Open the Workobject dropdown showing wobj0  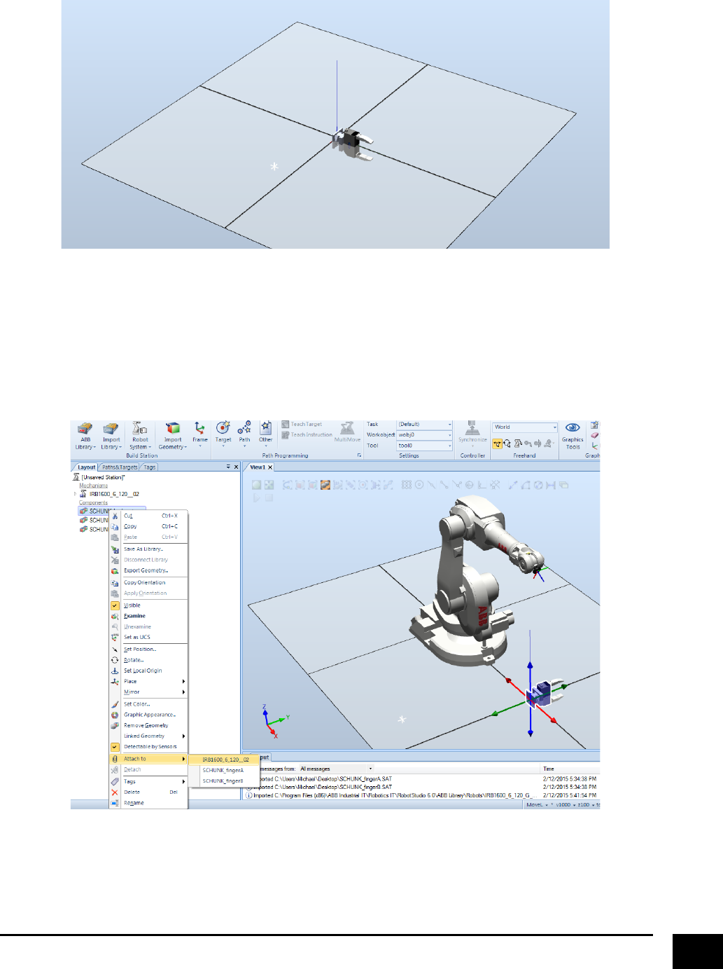[424, 435]
